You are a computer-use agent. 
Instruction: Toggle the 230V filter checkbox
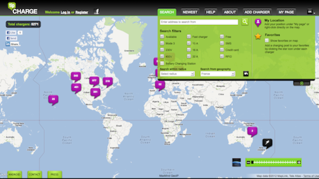coord(162,49)
